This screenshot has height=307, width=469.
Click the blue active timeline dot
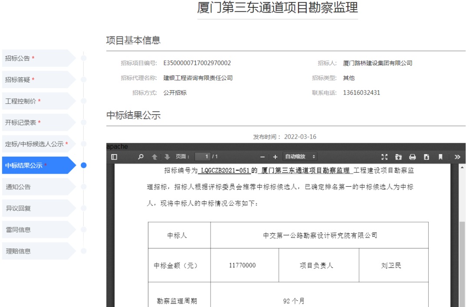point(84,165)
